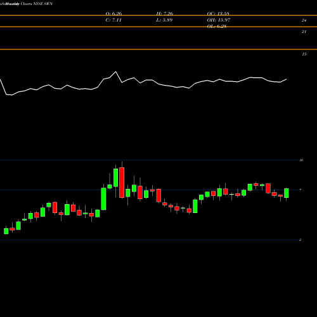Click the '10' price axis label
The height and width of the screenshot is (317, 317).
pyautogui.click(x=301, y=160)
